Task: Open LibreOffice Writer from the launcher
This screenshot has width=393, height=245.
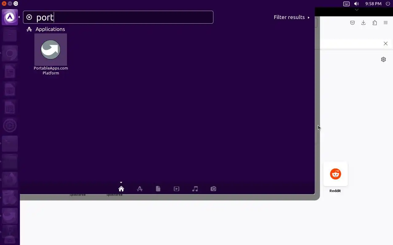Action: pos(10,72)
